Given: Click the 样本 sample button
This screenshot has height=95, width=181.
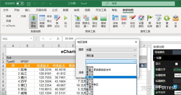Looking at the screenshot, I should [x=50, y=16].
